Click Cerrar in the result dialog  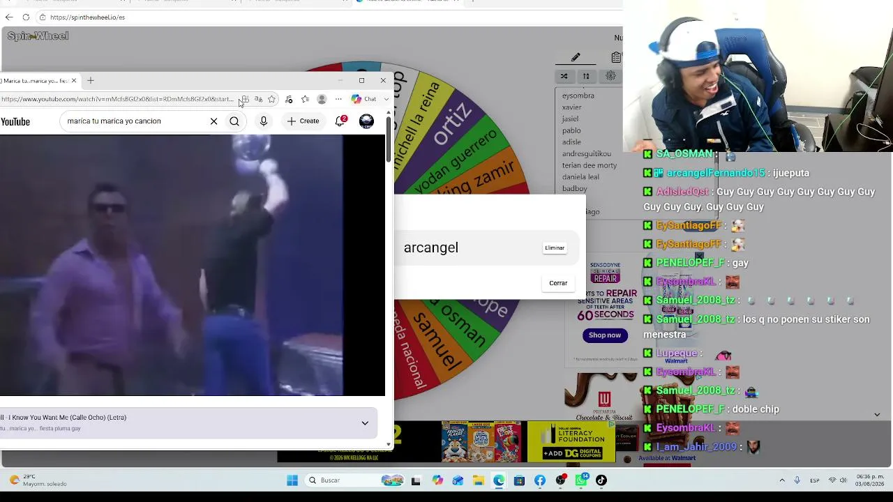[x=558, y=283]
